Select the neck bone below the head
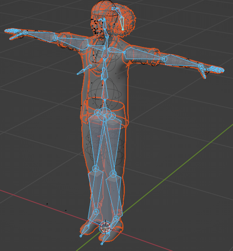 (x=107, y=34)
